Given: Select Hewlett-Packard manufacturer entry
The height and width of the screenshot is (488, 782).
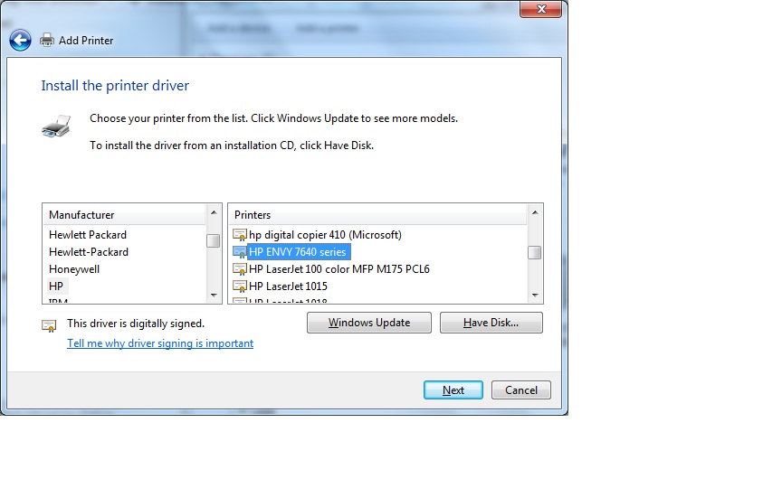Looking at the screenshot, I should [x=89, y=252].
